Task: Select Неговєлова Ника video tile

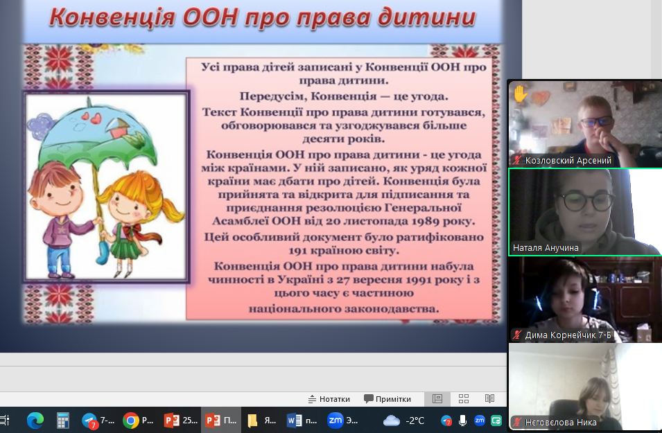Action: [585, 387]
